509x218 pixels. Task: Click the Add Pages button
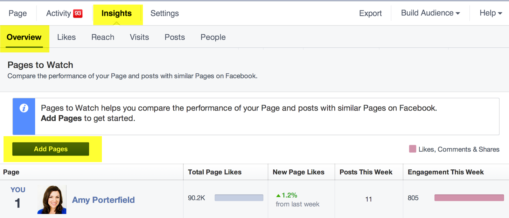[50, 149]
